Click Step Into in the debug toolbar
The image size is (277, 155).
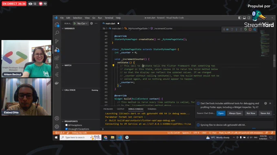236,29
